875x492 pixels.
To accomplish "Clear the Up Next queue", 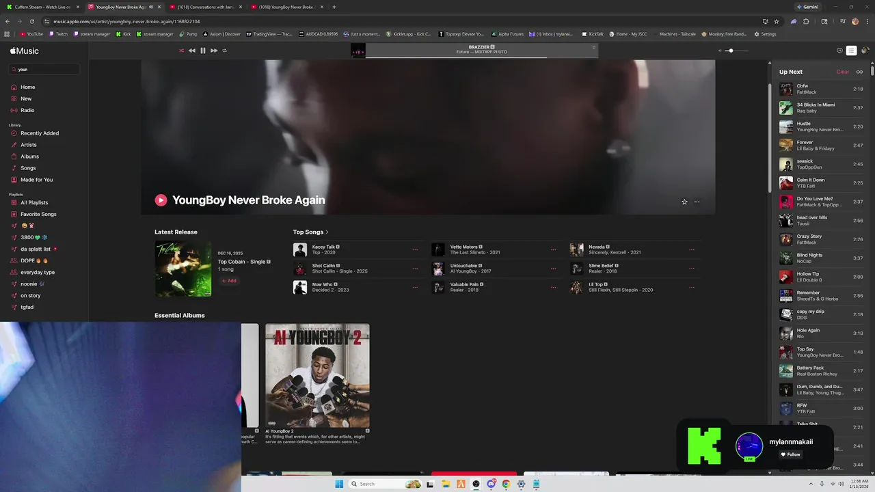I will point(843,72).
